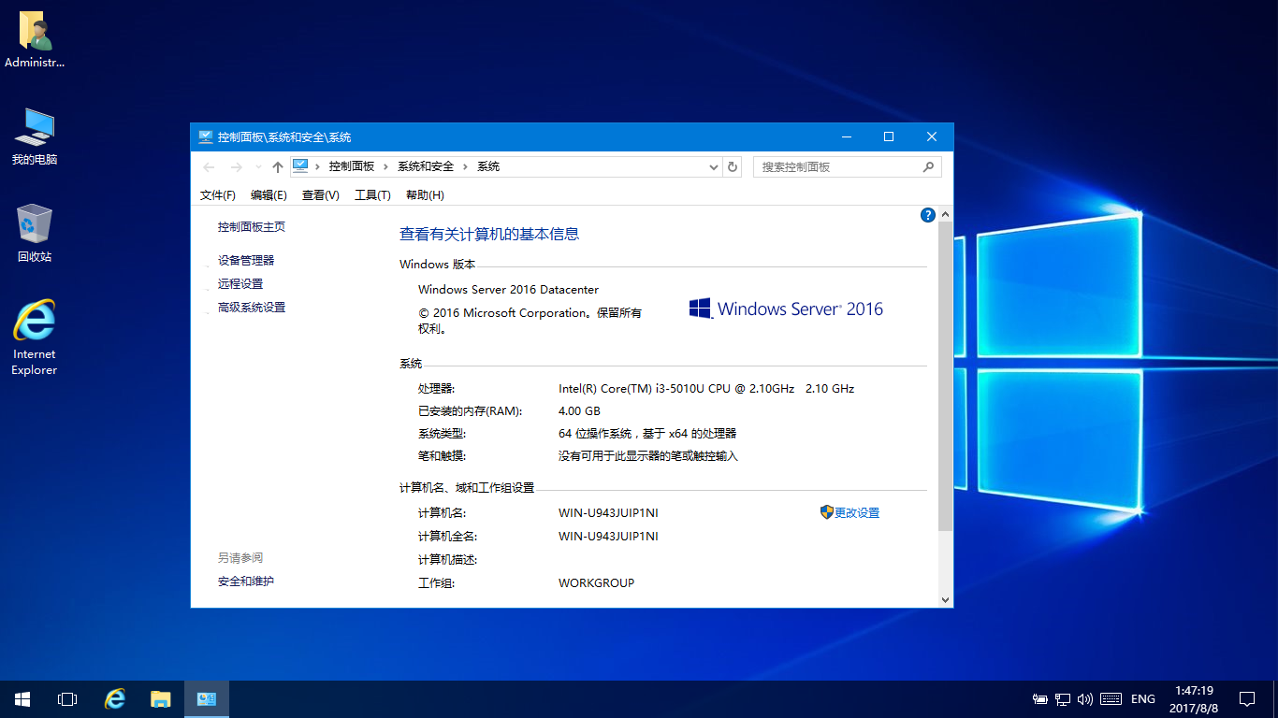1278x718 pixels.
Task: Open the touch keyboard tray icon
Action: (x=1111, y=699)
